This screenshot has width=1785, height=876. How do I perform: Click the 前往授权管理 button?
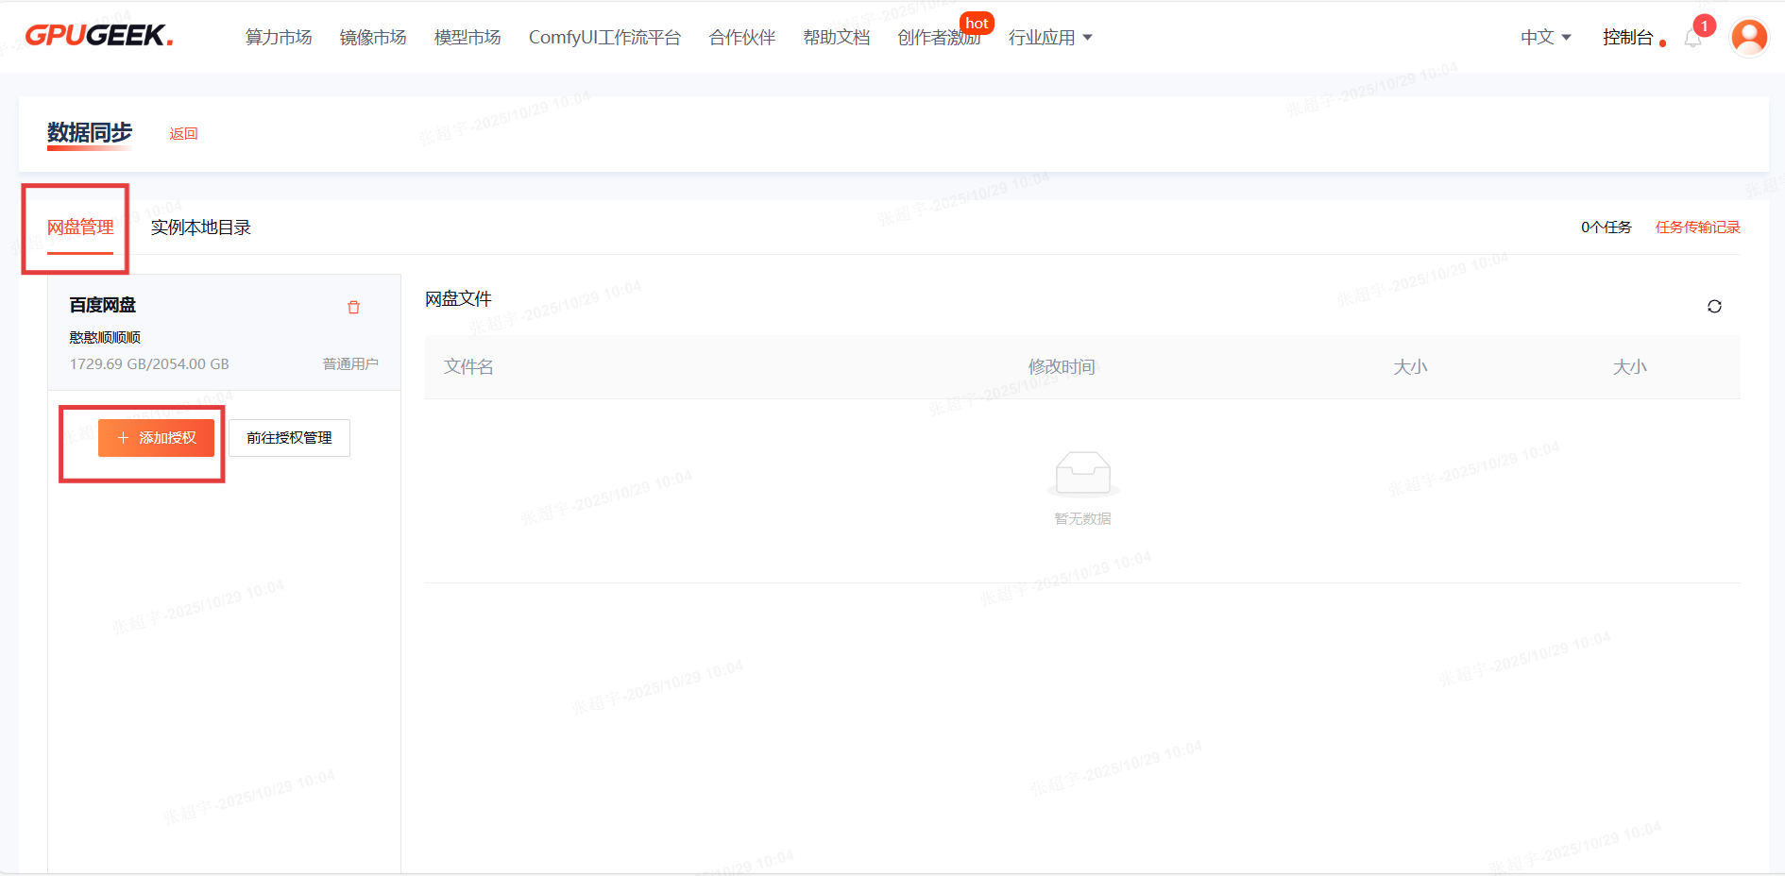pos(289,438)
